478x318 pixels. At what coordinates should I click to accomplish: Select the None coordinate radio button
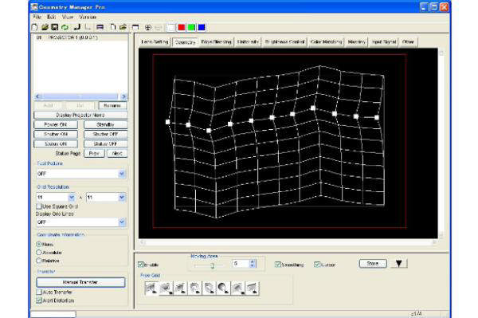(39, 244)
